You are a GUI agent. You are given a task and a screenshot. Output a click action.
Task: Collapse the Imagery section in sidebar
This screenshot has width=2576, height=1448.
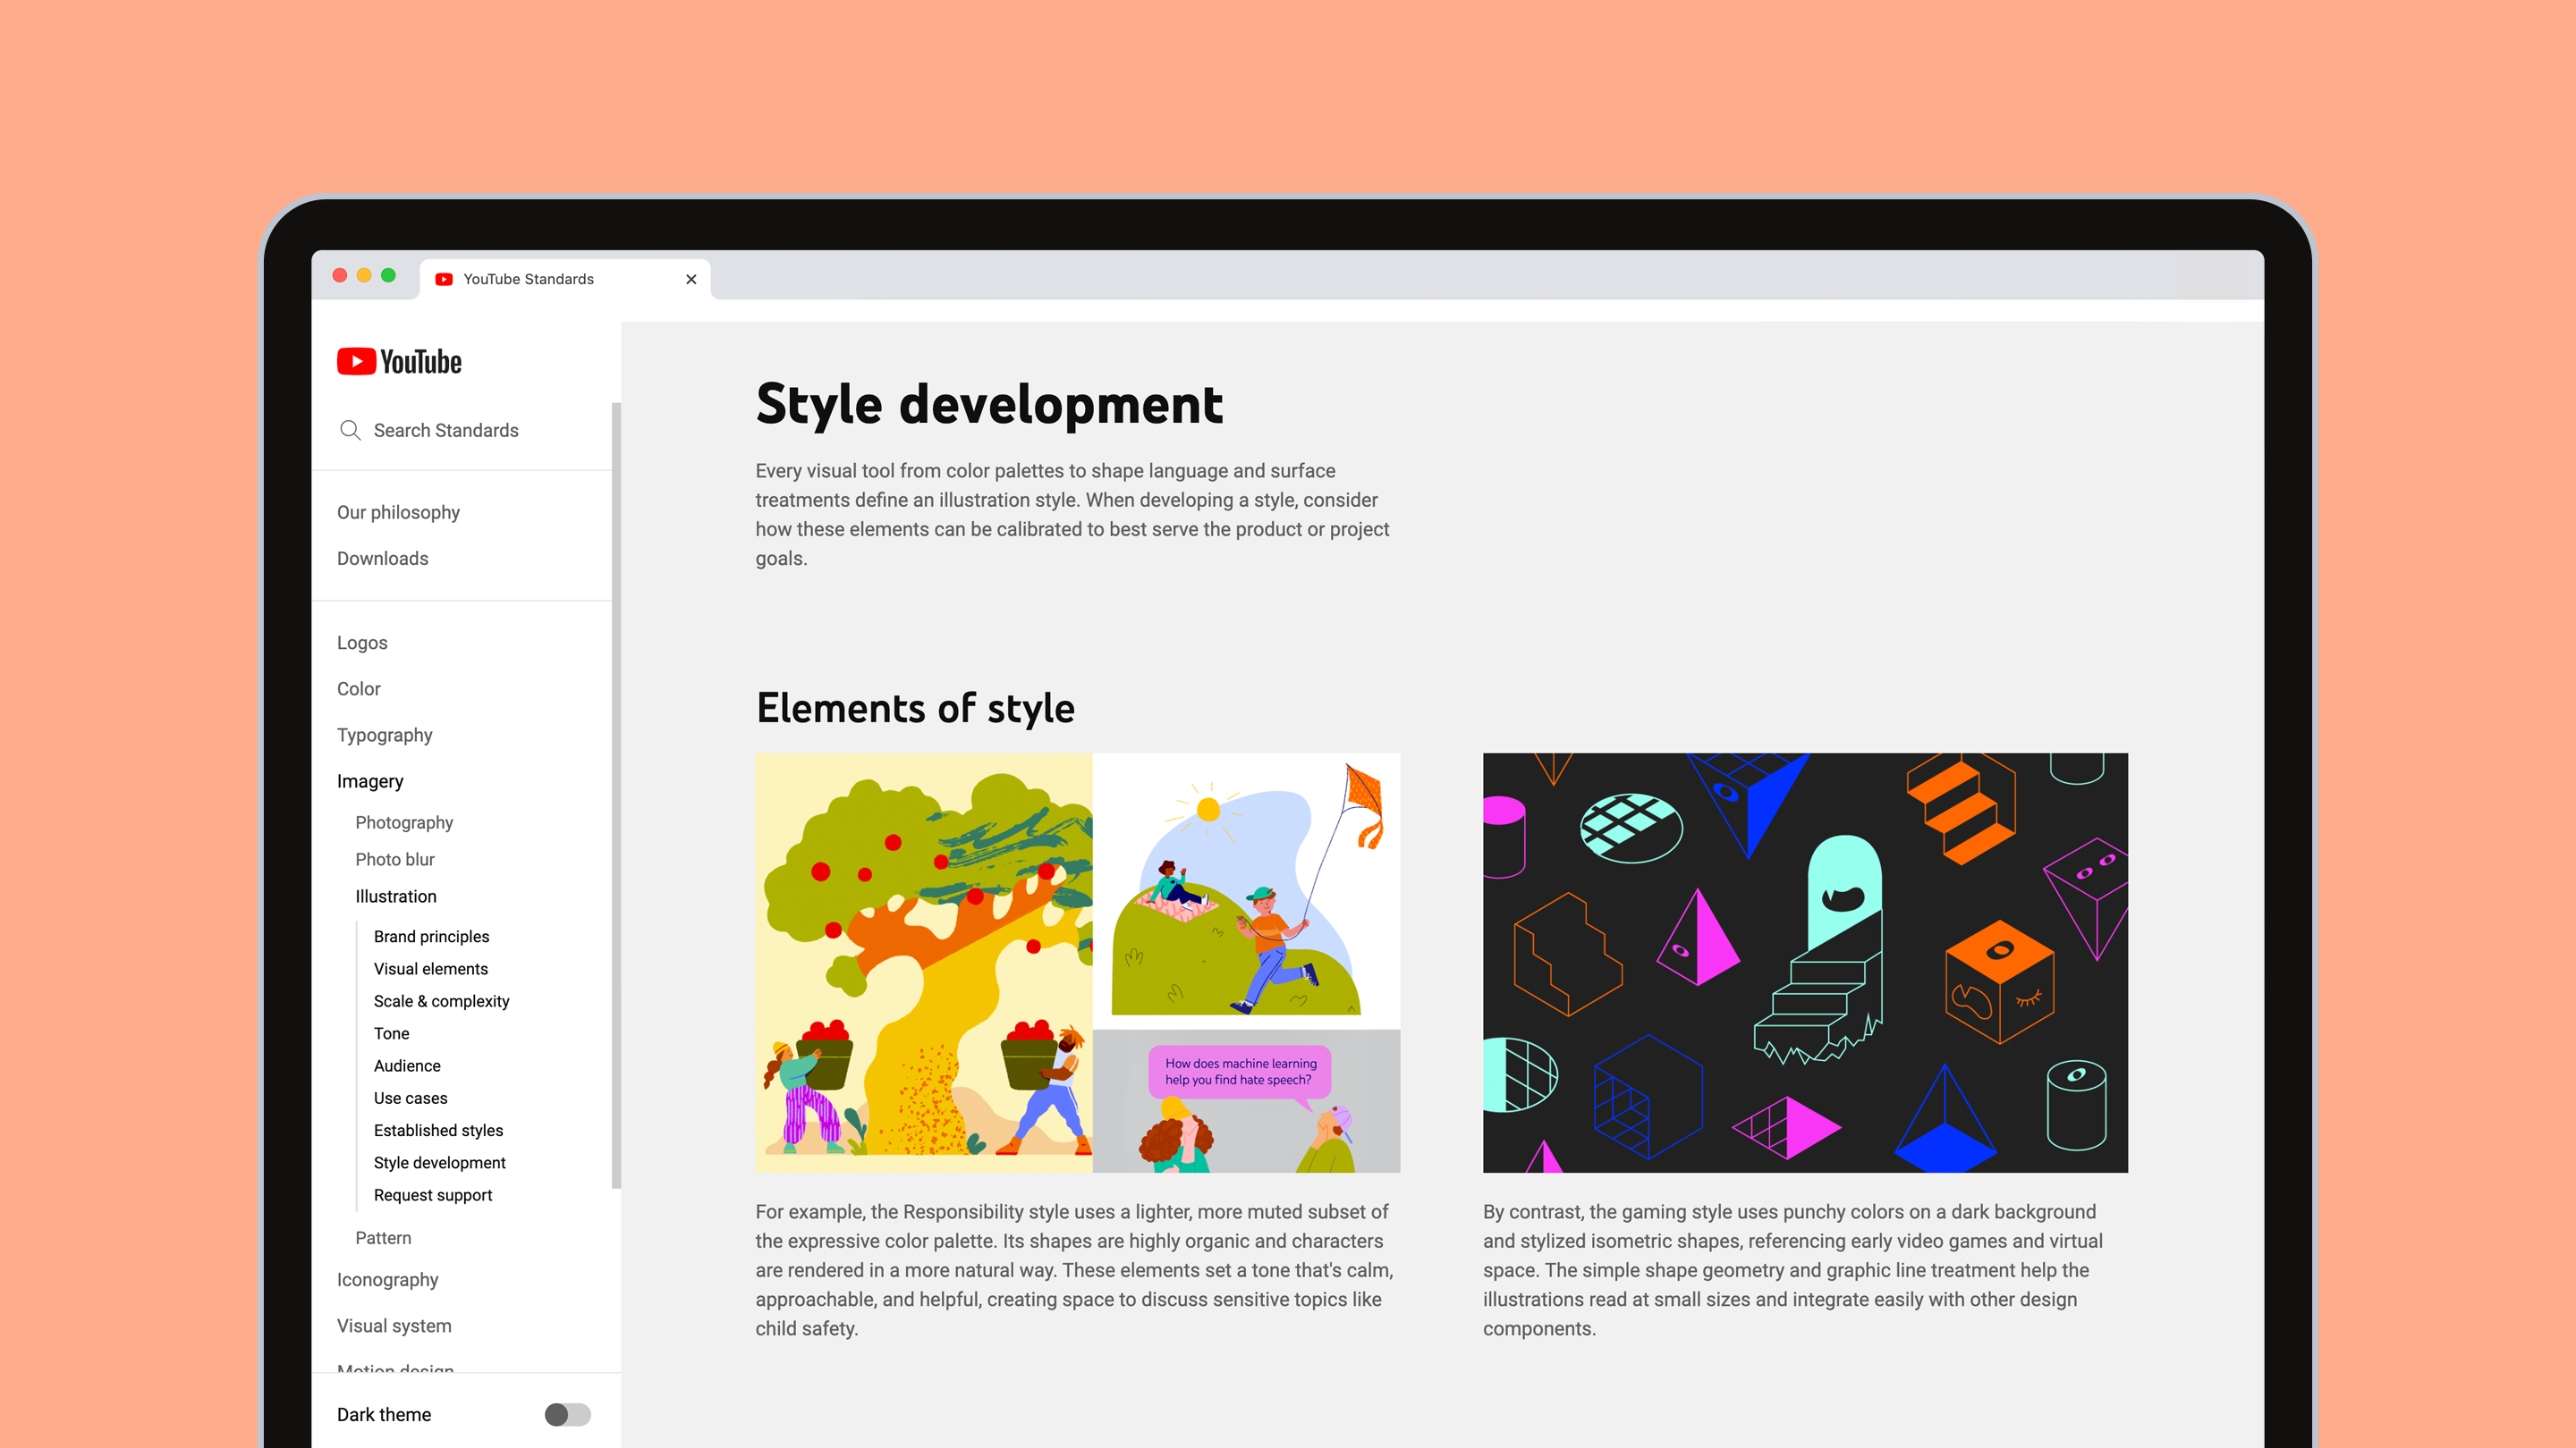[x=370, y=781]
